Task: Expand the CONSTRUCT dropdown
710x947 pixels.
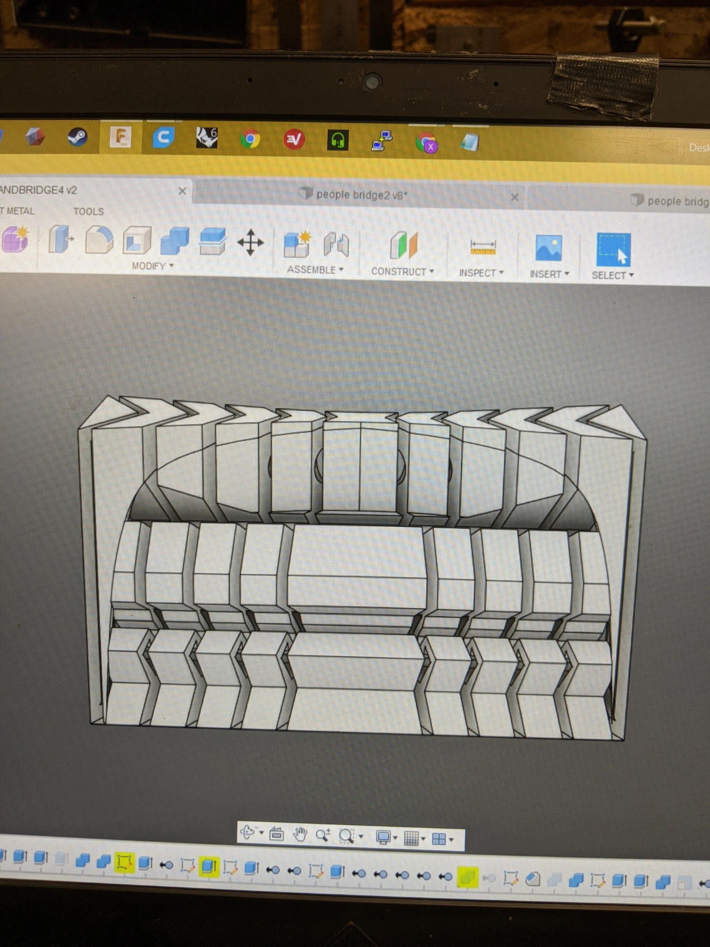Action: click(x=402, y=271)
